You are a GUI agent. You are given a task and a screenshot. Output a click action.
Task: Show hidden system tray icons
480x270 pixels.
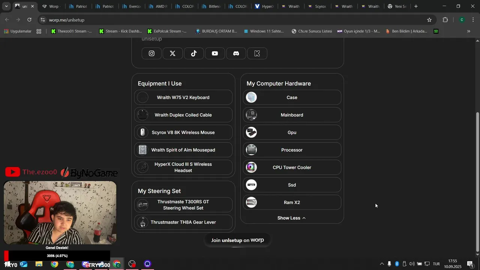[382, 264]
